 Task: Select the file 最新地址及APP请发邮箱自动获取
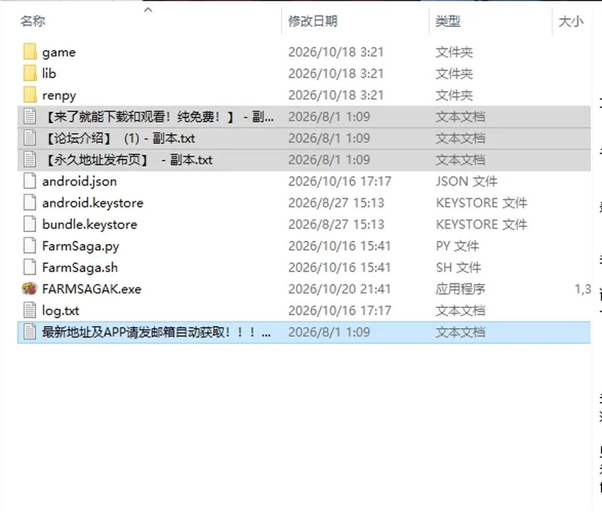coord(157,332)
